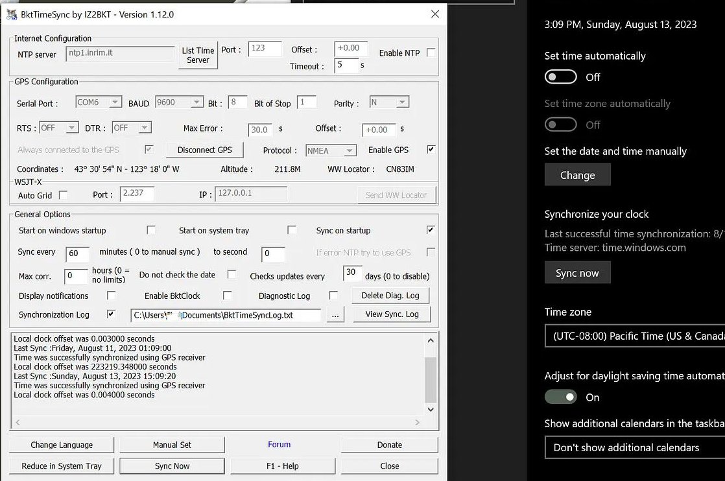725x481 pixels.
Task: Open the RTS dropdown
Action: pyautogui.click(x=59, y=128)
